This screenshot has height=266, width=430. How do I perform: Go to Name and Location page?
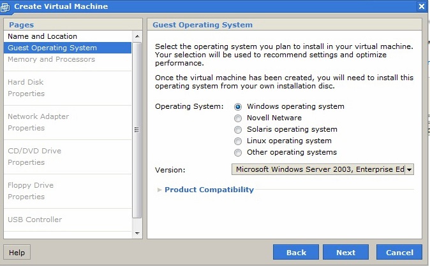tap(68, 36)
